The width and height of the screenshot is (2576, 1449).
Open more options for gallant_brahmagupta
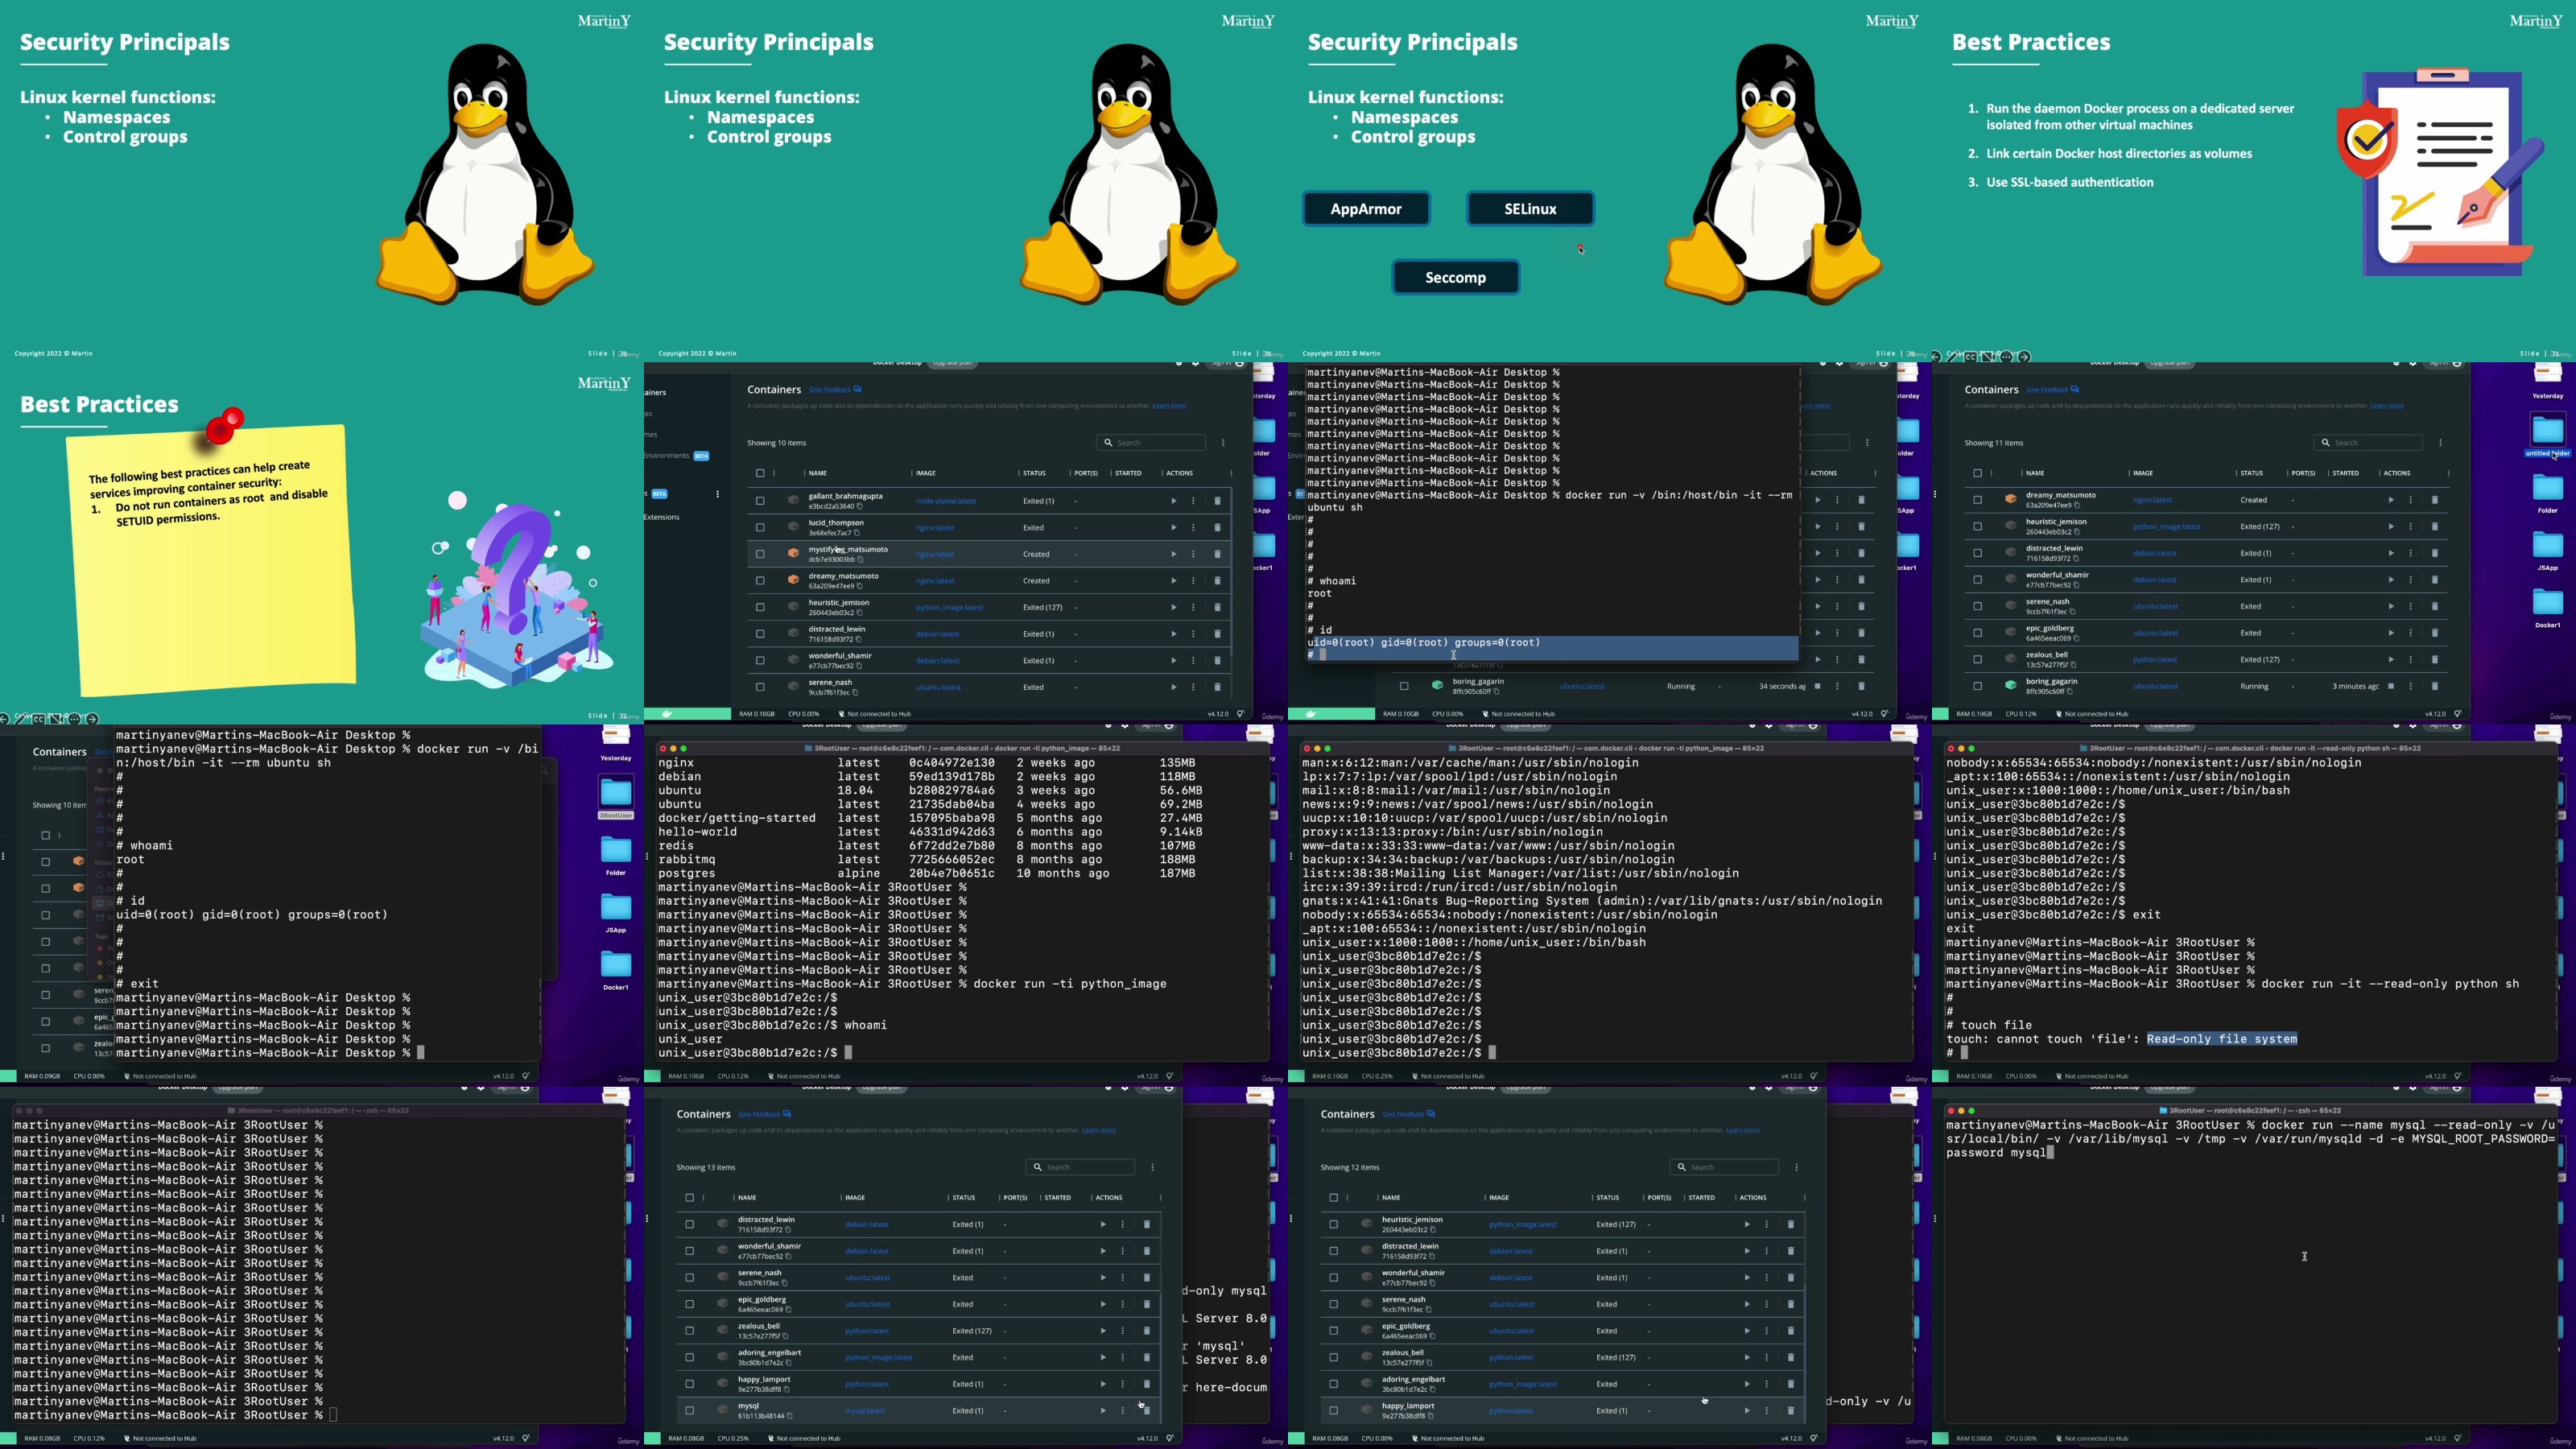[x=1193, y=501]
